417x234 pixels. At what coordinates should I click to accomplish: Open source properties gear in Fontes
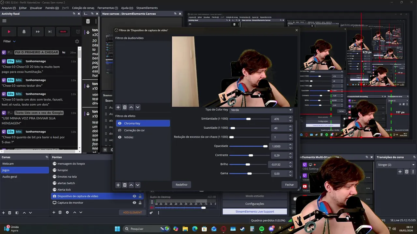coord(67,213)
